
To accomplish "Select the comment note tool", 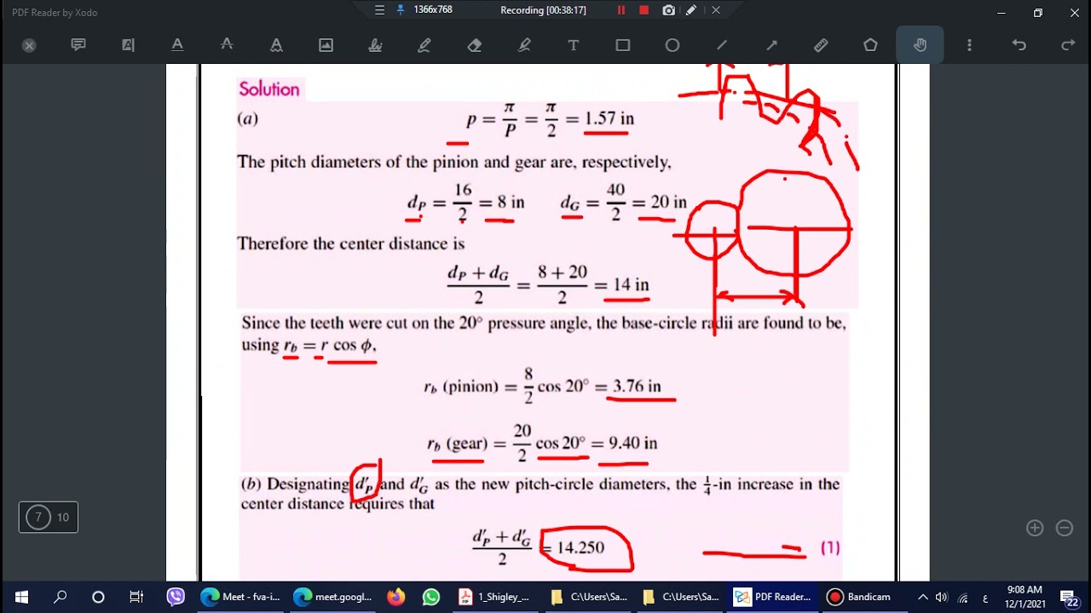I will [78, 45].
